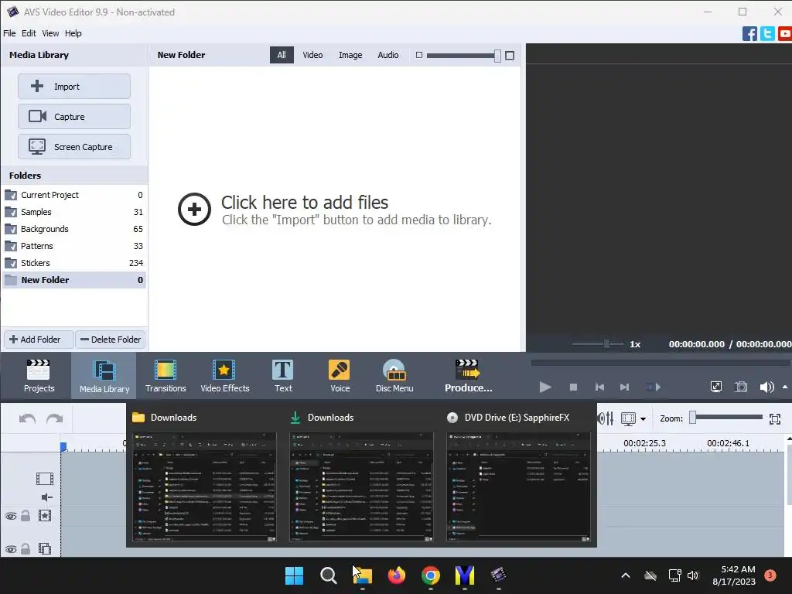Open Firefox from the taskbar
Viewport: 792px width, 594px height.
tap(397, 575)
